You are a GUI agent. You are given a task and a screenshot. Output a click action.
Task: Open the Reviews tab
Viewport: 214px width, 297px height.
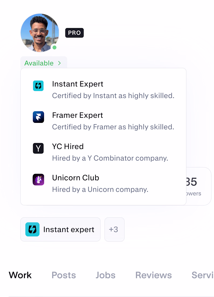coord(153,275)
